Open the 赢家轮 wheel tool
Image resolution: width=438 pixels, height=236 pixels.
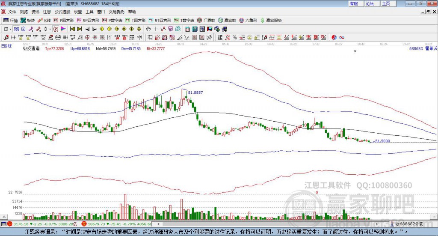pyautogui.click(x=227, y=21)
